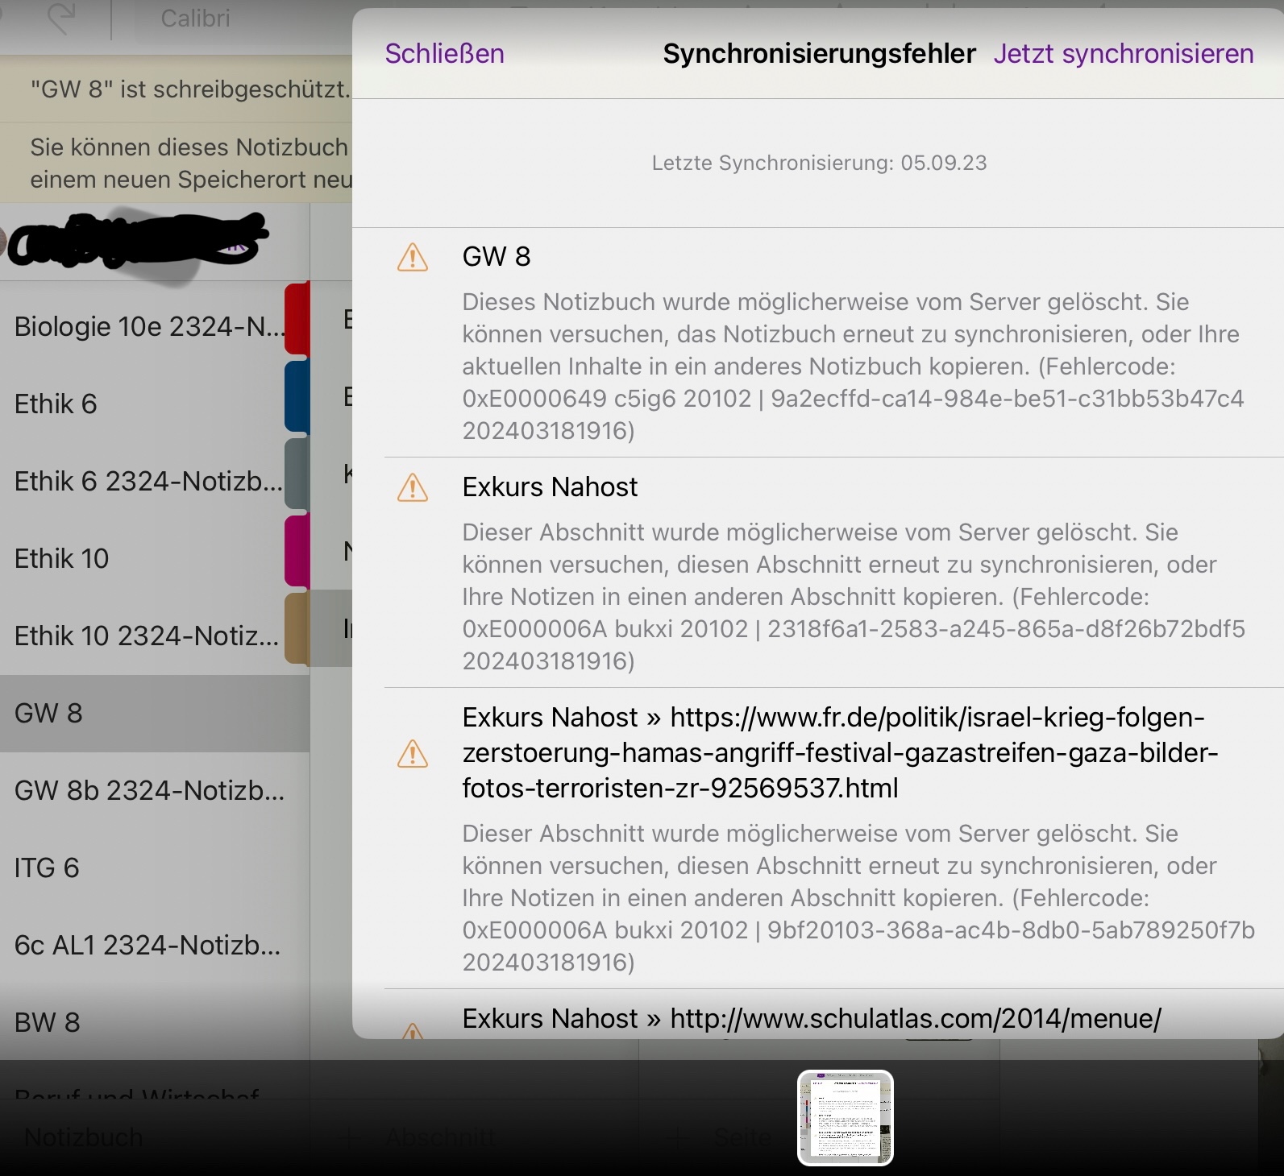The width and height of the screenshot is (1284, 1176).
Task: Tap Schließen to close the sync dialog
Action: [444, 53]
